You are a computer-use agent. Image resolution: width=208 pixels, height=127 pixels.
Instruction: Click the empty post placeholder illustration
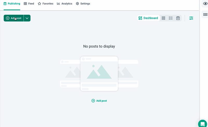tap(99, 74)
